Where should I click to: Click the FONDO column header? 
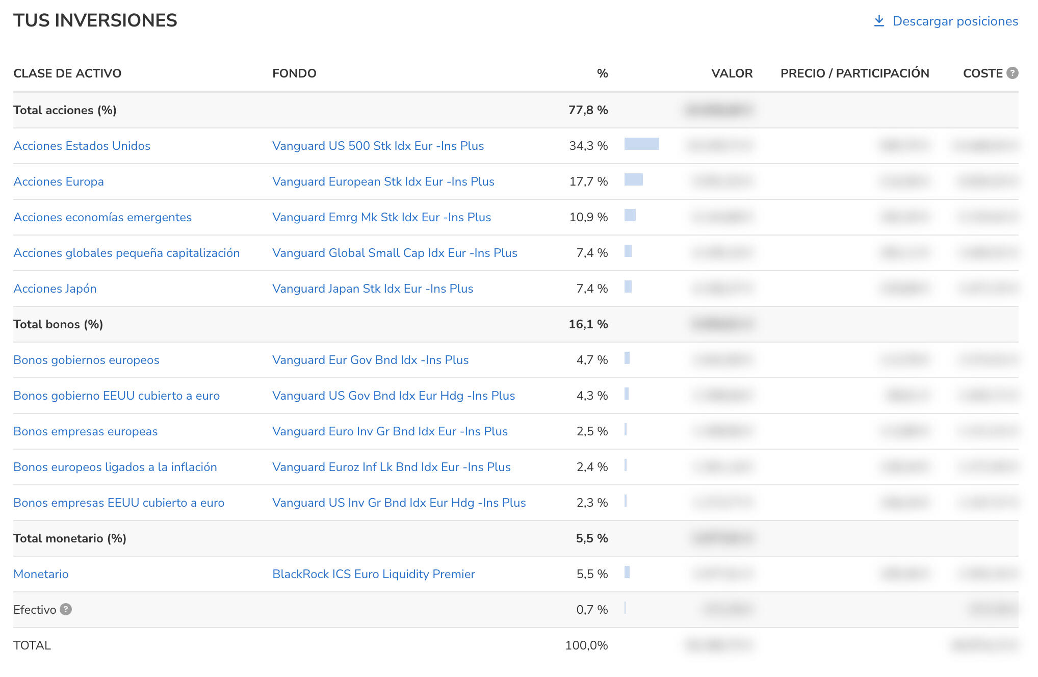294,73
